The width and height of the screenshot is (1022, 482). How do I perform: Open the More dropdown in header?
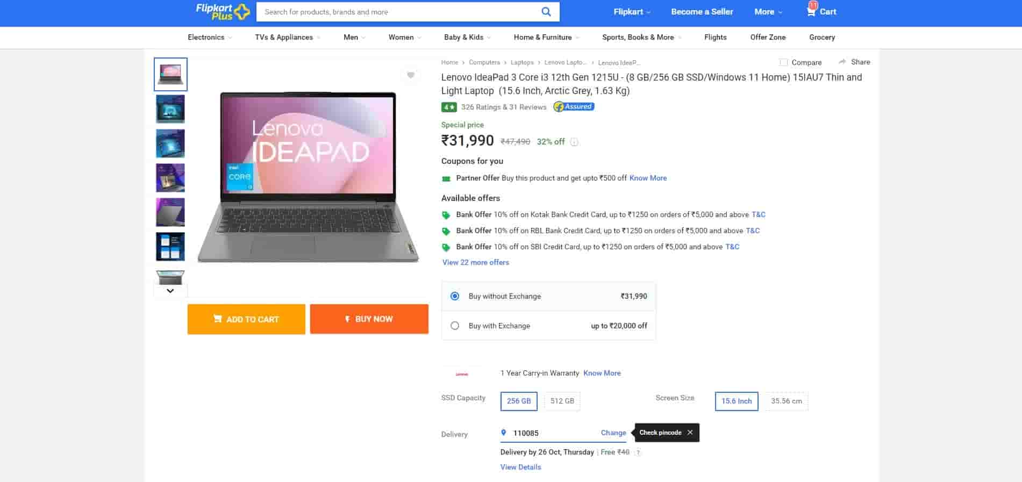pyautogui.click(x=768, y=12)
